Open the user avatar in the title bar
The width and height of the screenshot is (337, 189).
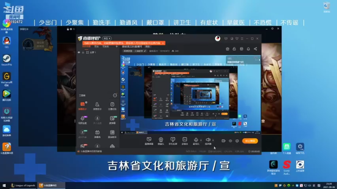pos(217,38)
